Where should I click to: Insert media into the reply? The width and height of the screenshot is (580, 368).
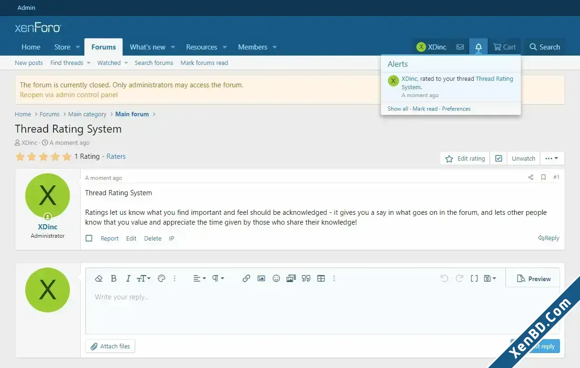291,278
